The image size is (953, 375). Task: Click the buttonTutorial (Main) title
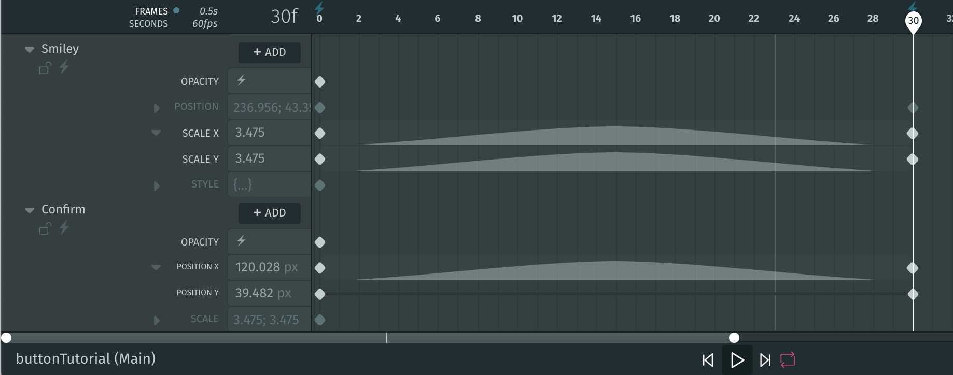(x=86, y=359)
